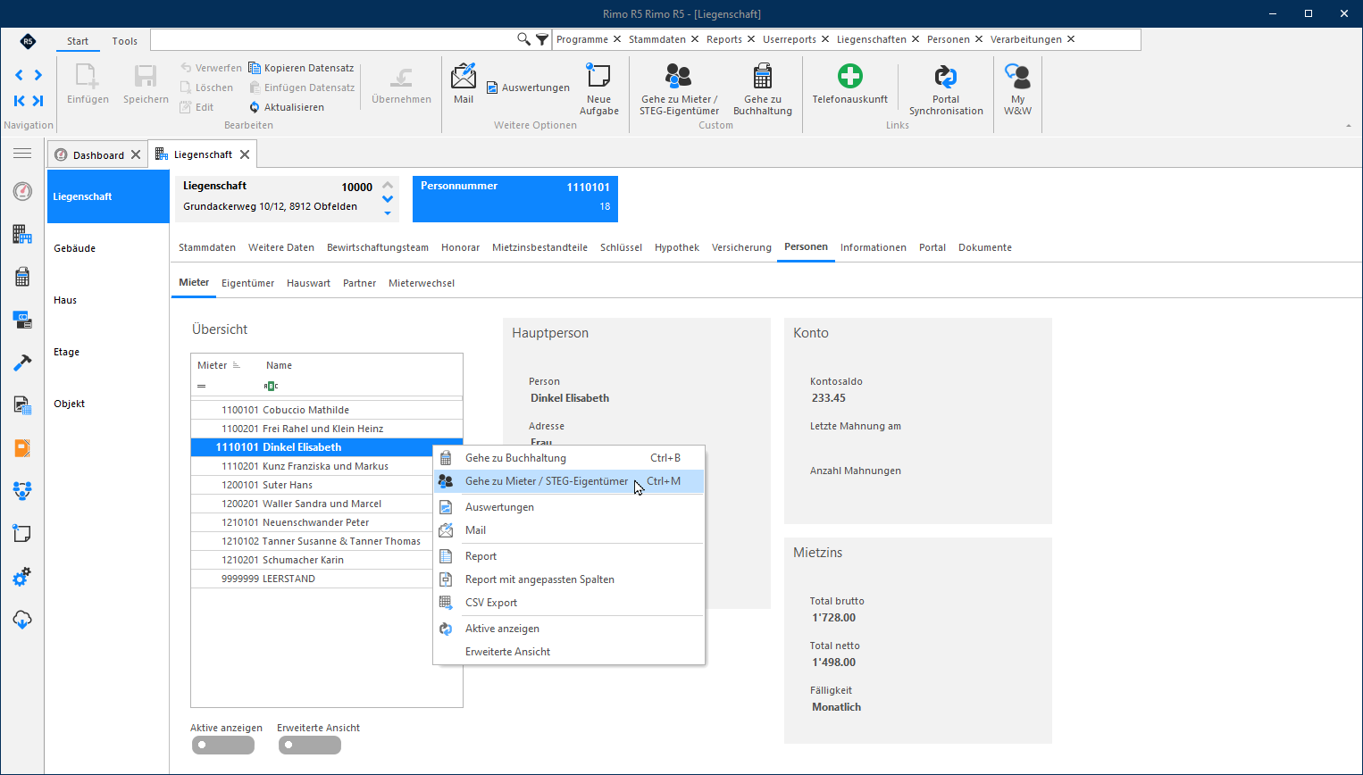Sort the Mieter column header

click(219, 365)
